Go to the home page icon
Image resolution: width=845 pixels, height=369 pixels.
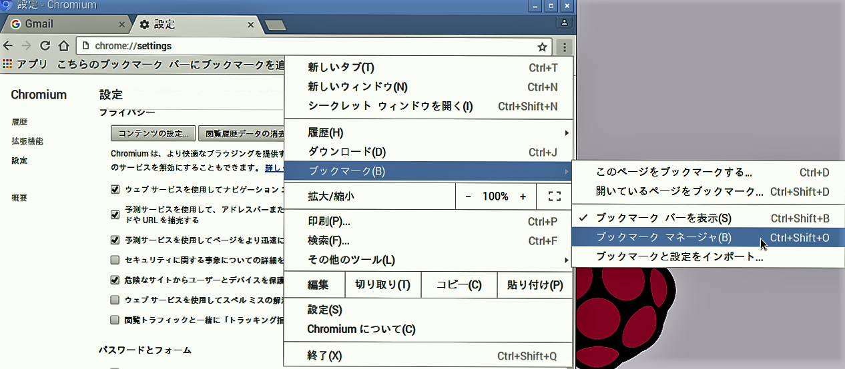click(63, 46)
